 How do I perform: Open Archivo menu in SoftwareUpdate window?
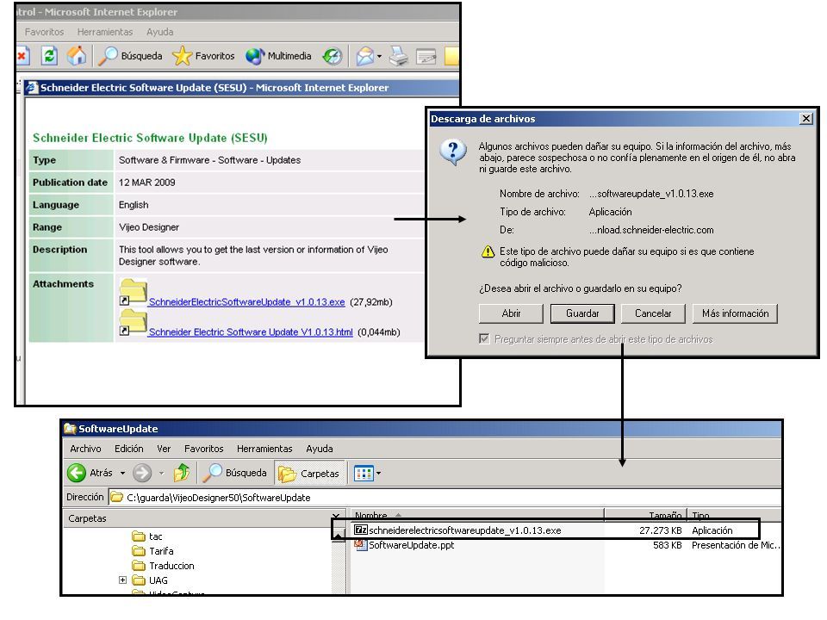pyautogui.click(x=85, y=449)
